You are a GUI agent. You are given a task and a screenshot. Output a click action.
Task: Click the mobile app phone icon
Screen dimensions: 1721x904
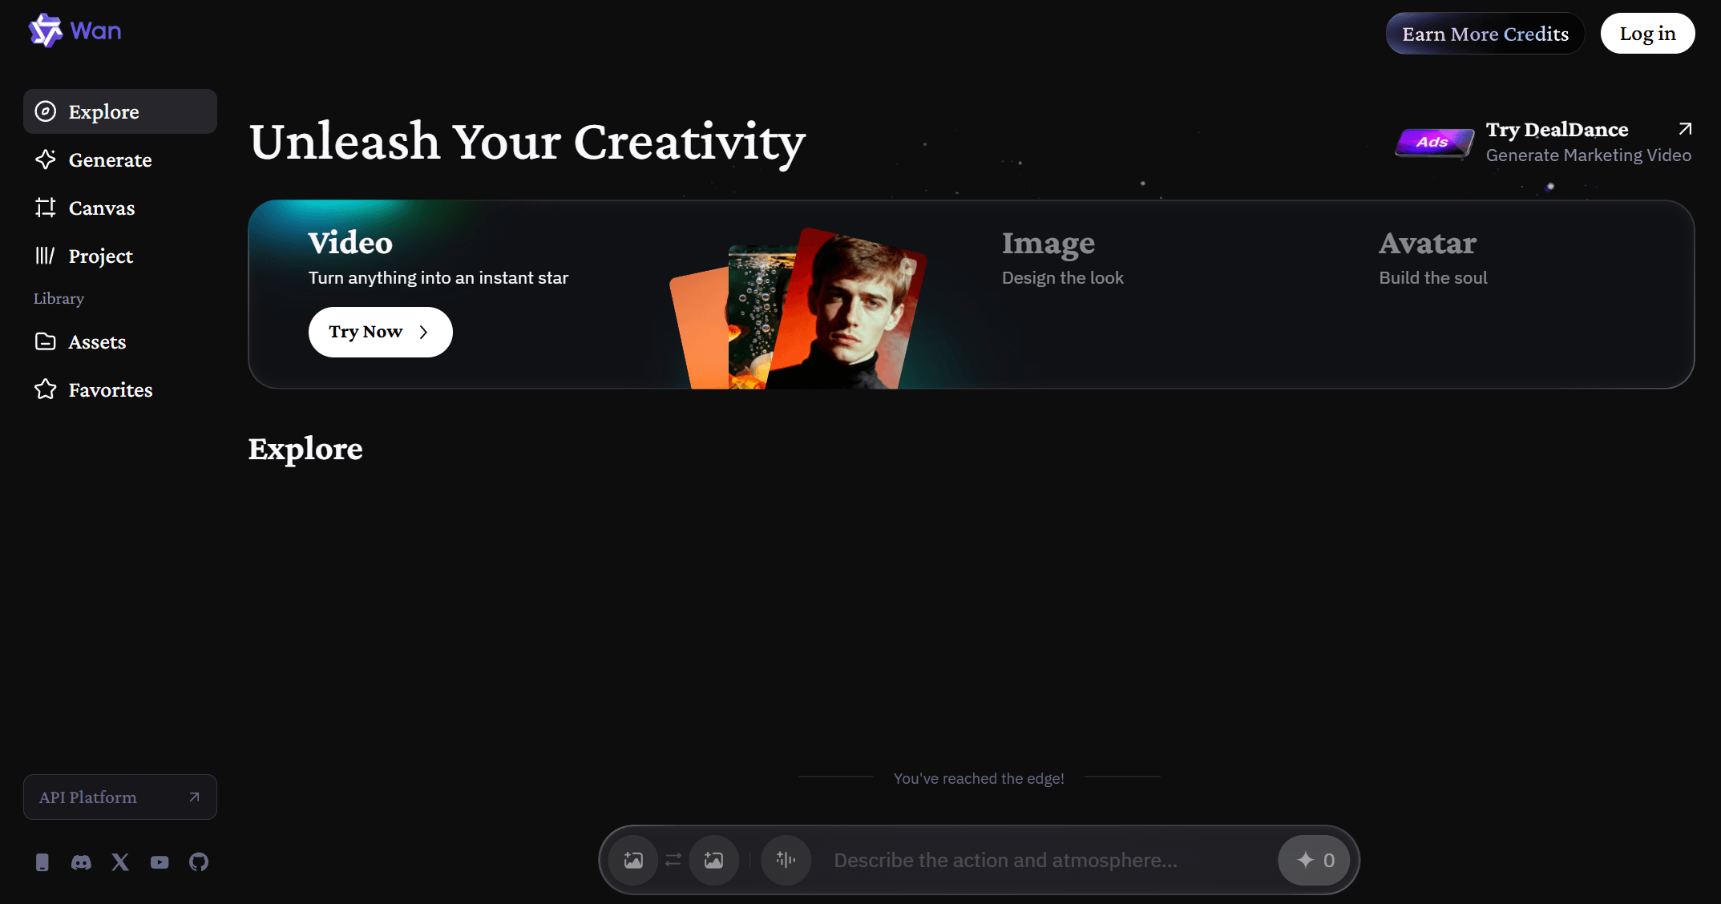42,862
